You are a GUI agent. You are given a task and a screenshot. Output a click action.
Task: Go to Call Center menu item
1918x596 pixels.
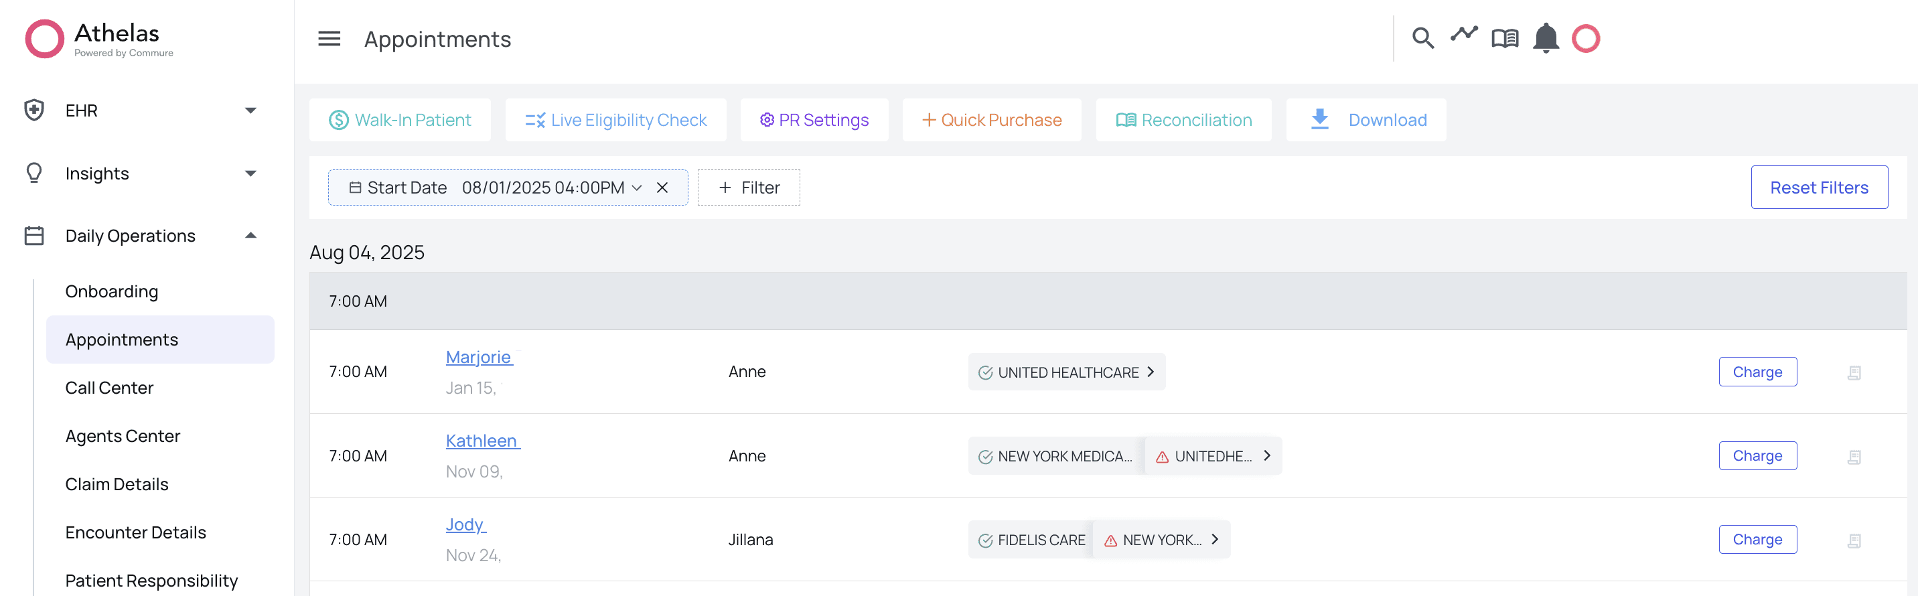[x=108, y=388]
